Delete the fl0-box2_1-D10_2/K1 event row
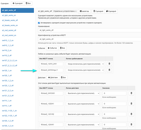The height and width of the screenshot is (130, 141). 109,64
